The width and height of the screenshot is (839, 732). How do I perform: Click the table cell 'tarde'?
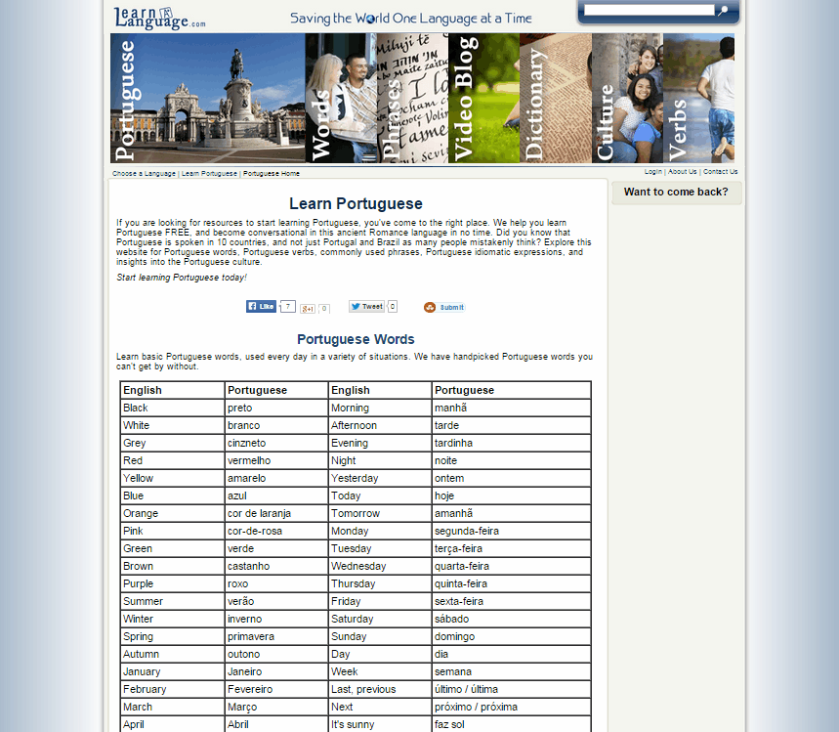coord(511,426)
